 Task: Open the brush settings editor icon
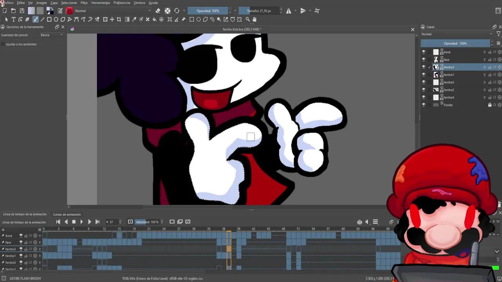coord(60,11)
